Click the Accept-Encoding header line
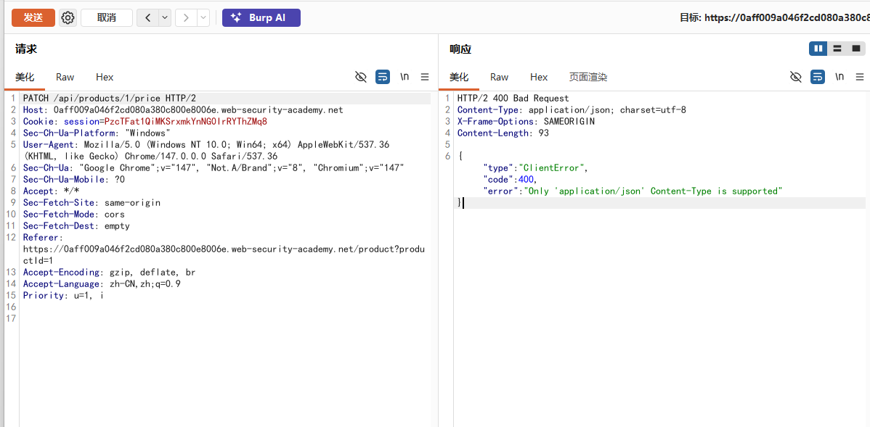870x427 pixels. [109, 272]
